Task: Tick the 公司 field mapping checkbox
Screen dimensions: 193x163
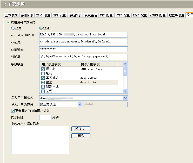Action: (x=43, y=91)
